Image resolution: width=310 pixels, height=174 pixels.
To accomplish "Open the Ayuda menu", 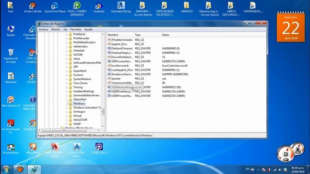I will (x=88, y=29).
